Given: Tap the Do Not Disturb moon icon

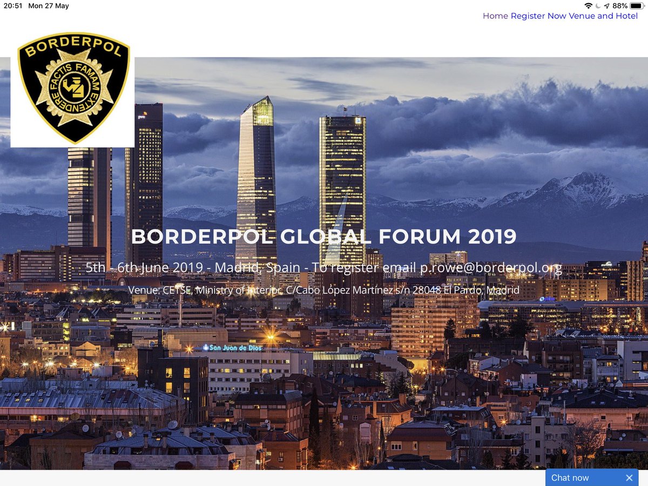Looking at the screenshot, I should tap(598, 6).
